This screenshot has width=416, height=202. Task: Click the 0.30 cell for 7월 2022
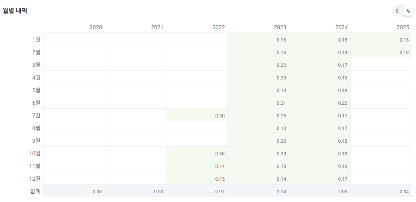click(x=197, y=116)
